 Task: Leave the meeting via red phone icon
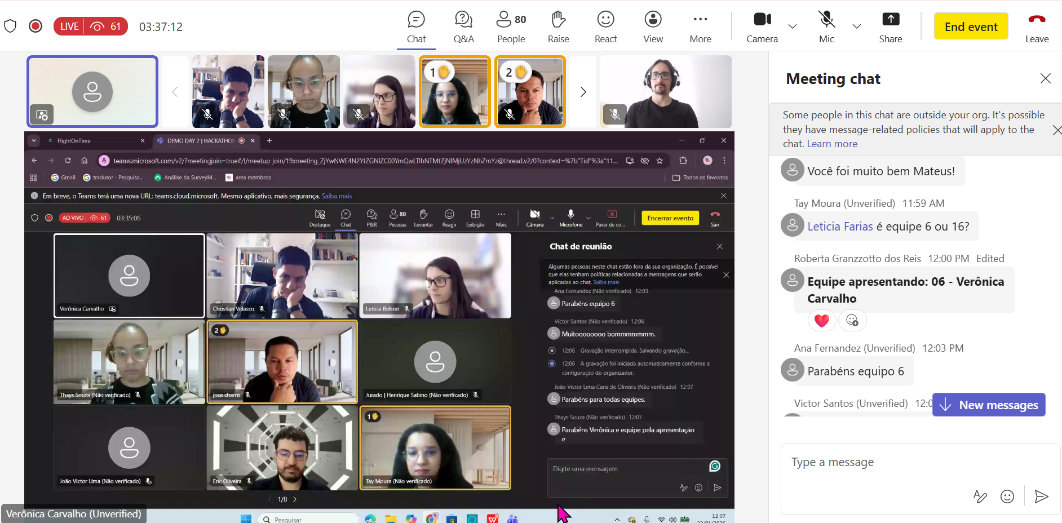tap(1036, 26)
